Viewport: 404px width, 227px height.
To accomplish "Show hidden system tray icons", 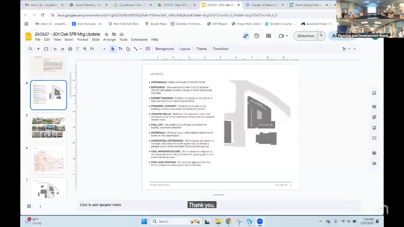I will [x=320, y=221].
